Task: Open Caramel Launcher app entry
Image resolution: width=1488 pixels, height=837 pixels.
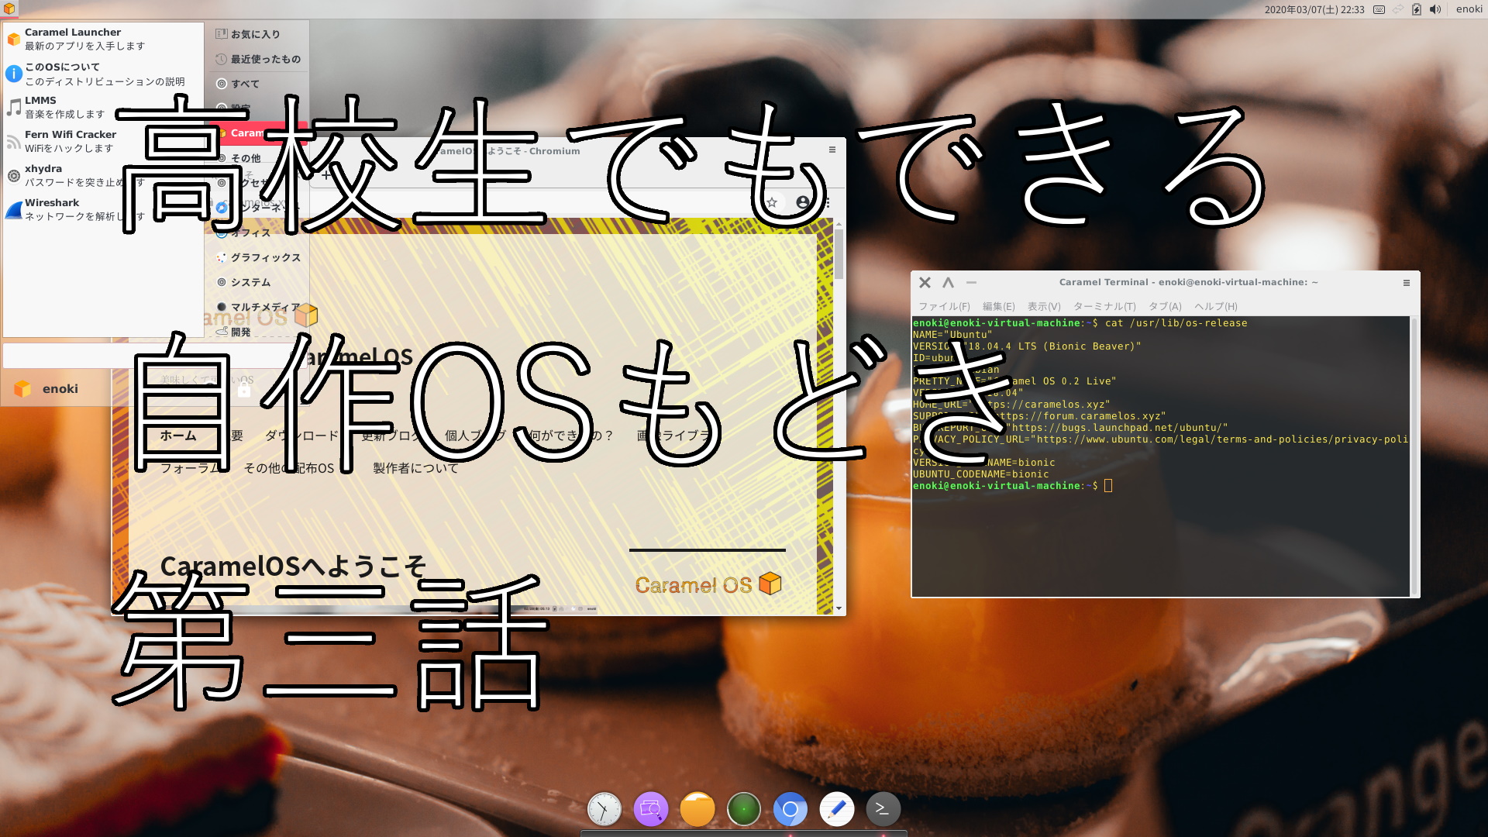Action: [104, 39]
